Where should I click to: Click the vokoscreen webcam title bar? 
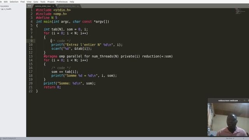point(228,100)
